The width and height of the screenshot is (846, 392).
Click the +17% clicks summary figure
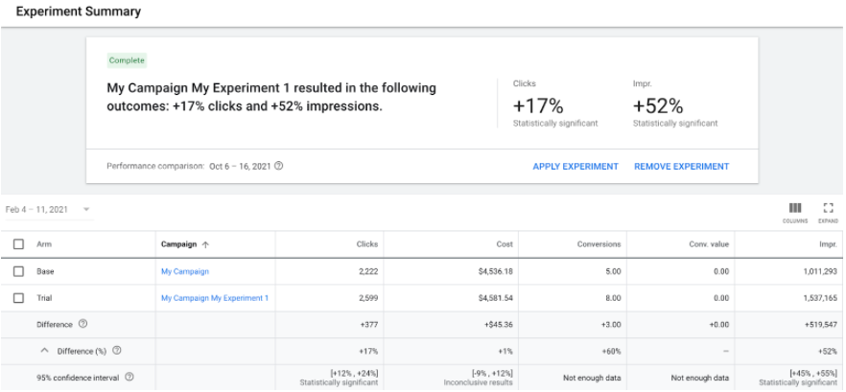[x=538, y=106]
